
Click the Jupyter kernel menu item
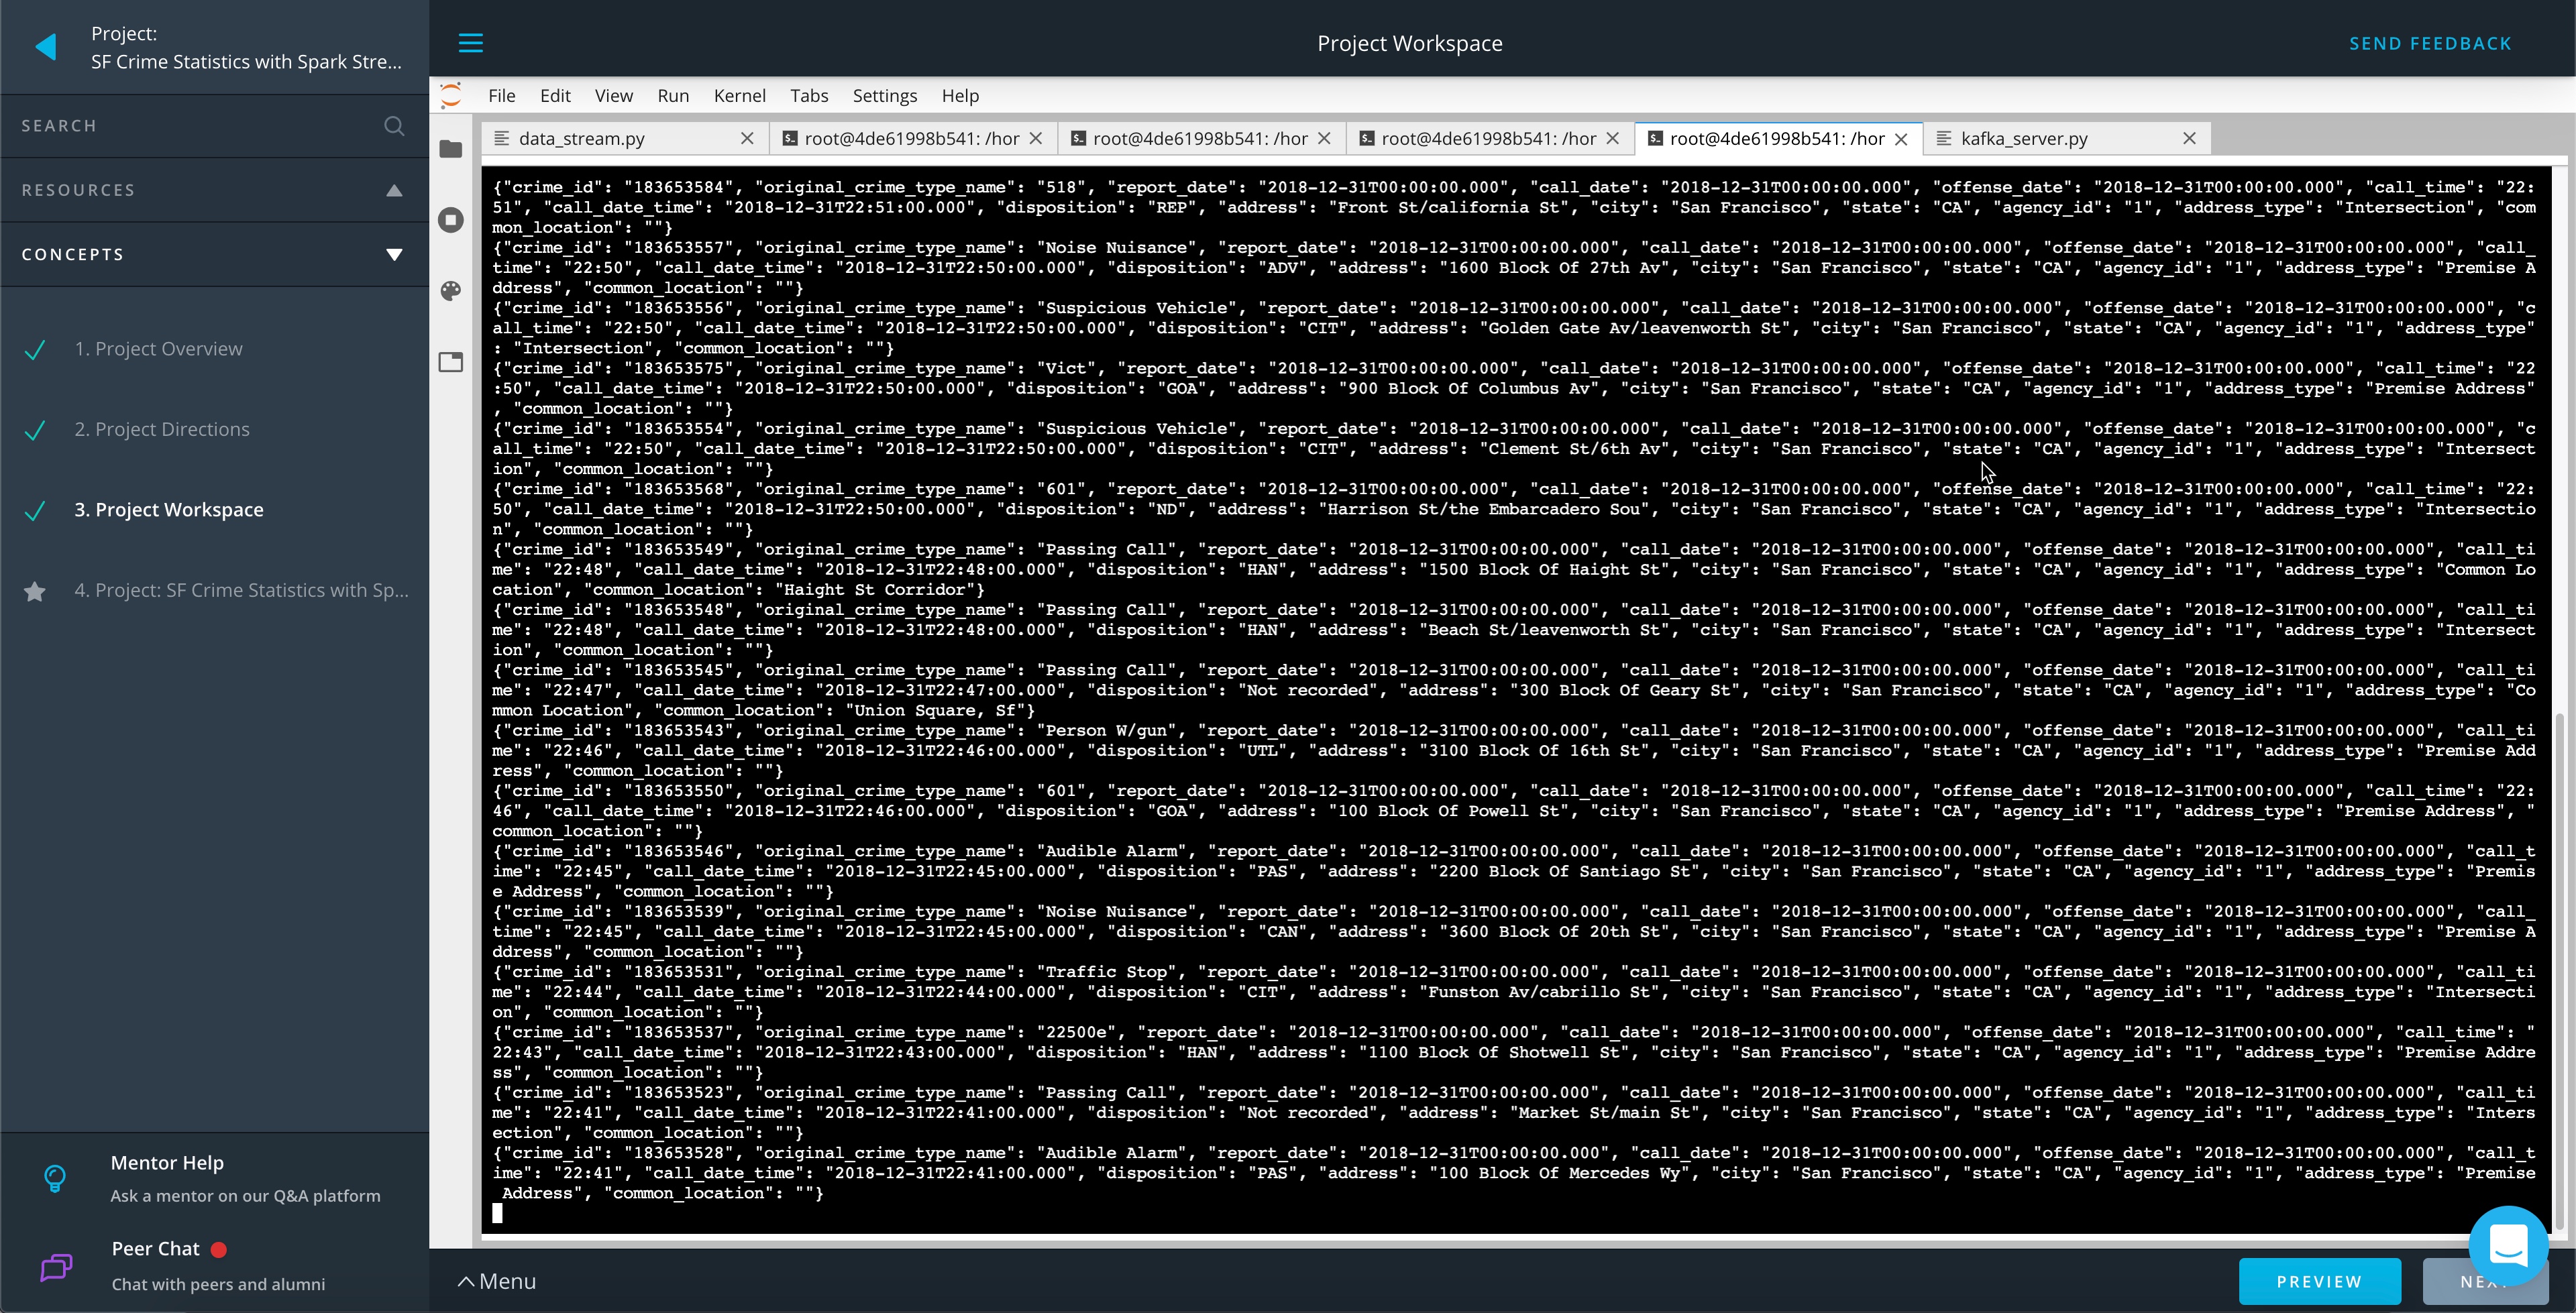click(737, 94)
